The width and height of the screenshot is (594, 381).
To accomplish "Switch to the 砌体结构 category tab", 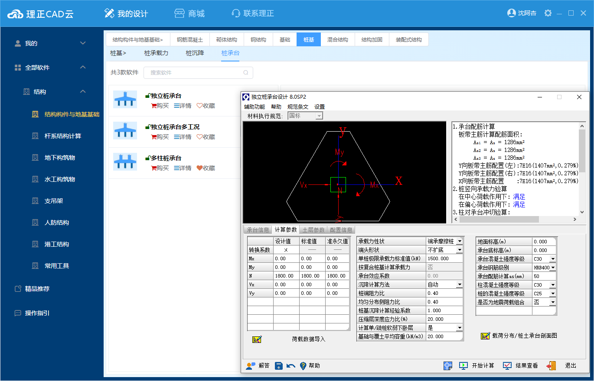I will tap(227, 39).
